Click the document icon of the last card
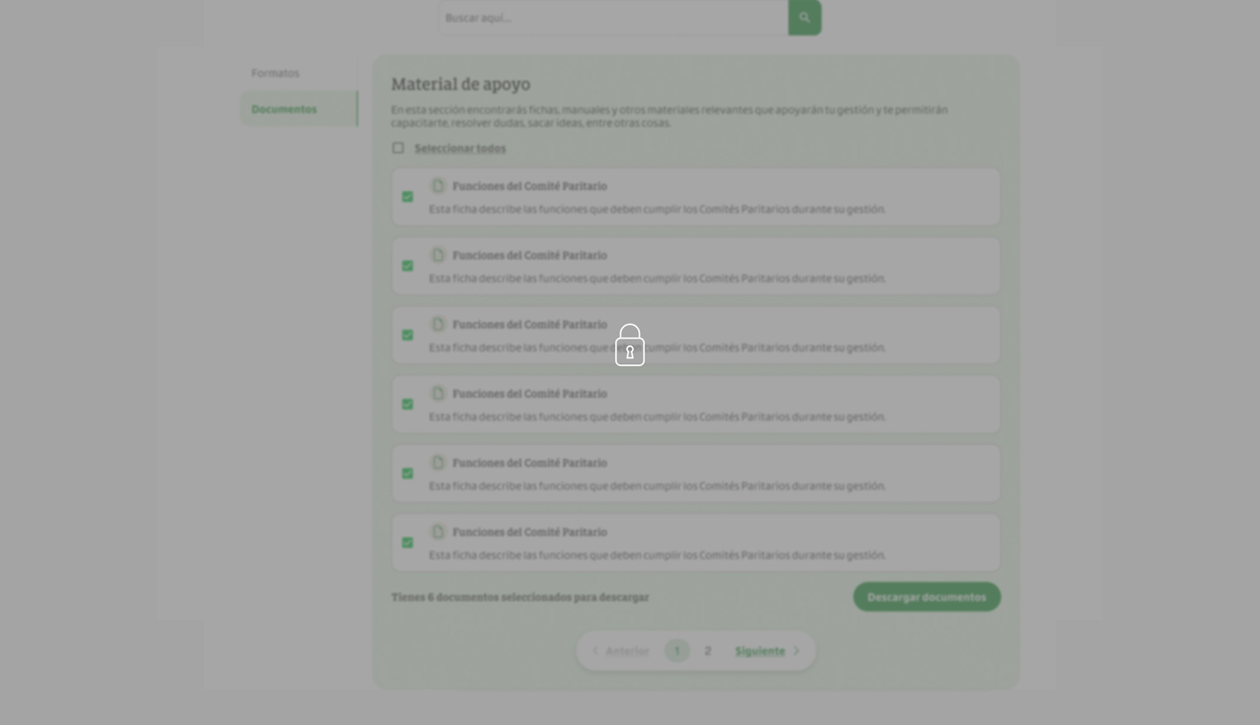Image resolution: width=1260 pixels, height=725 pixels. (438, 532)
